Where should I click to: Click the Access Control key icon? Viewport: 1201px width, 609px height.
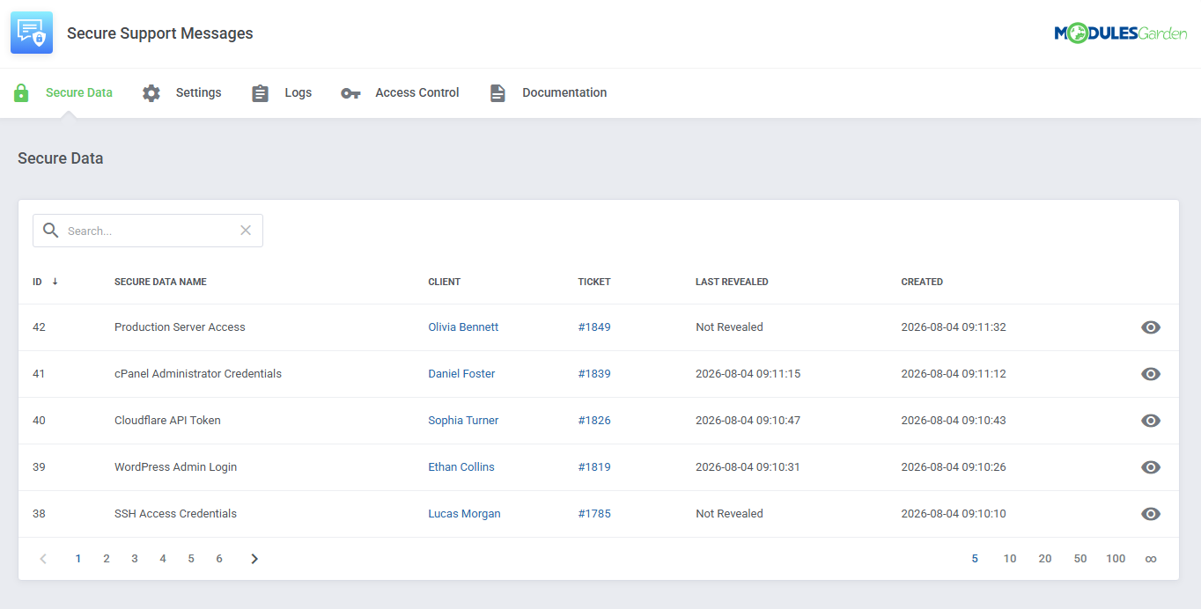point(350,93)
